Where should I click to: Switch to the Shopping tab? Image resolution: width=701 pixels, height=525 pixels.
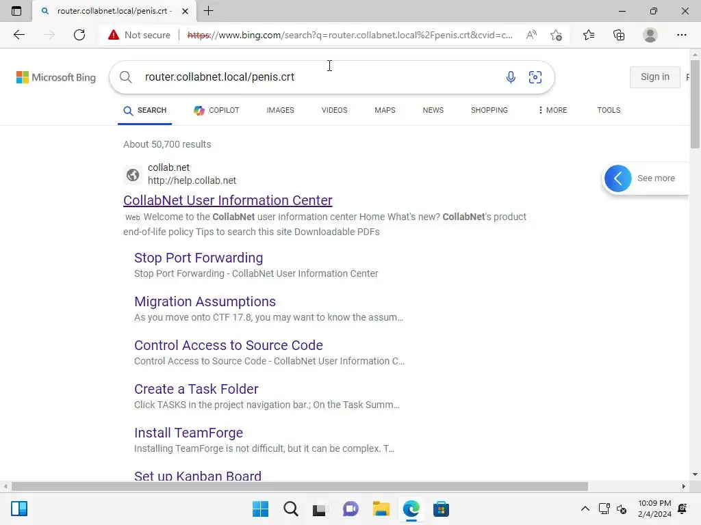489,110
